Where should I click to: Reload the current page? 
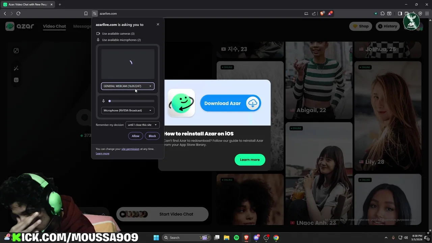19,13
